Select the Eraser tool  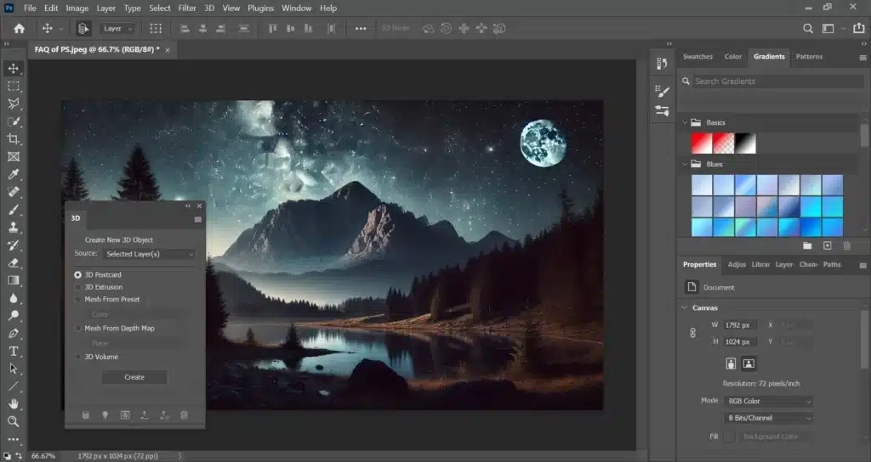pos(14,263)
